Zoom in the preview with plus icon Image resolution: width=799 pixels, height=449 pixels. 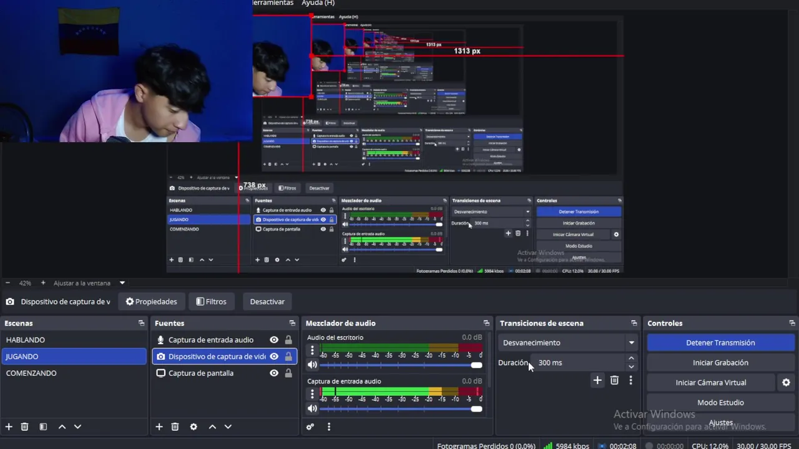click(43, 283)
